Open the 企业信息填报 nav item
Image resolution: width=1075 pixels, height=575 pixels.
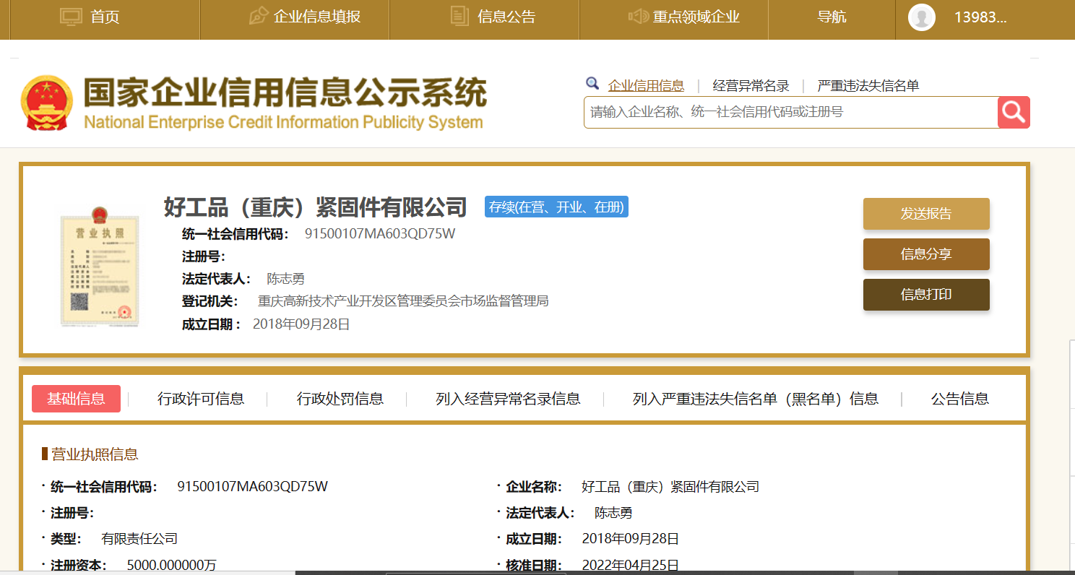click(x=317, y=17)
